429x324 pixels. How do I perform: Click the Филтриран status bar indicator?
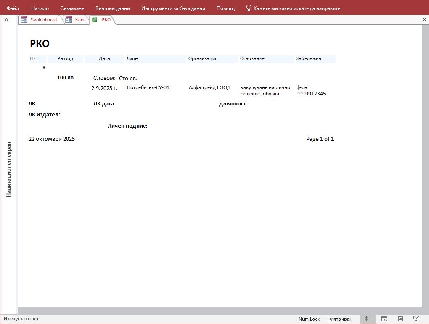tap(340, 319)
